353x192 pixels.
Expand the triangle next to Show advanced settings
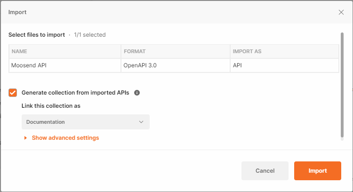click(x=25, y=138)
